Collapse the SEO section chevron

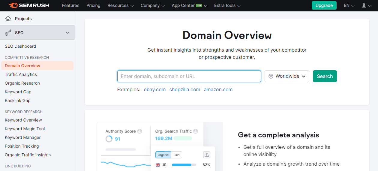[x=67, y=33]
